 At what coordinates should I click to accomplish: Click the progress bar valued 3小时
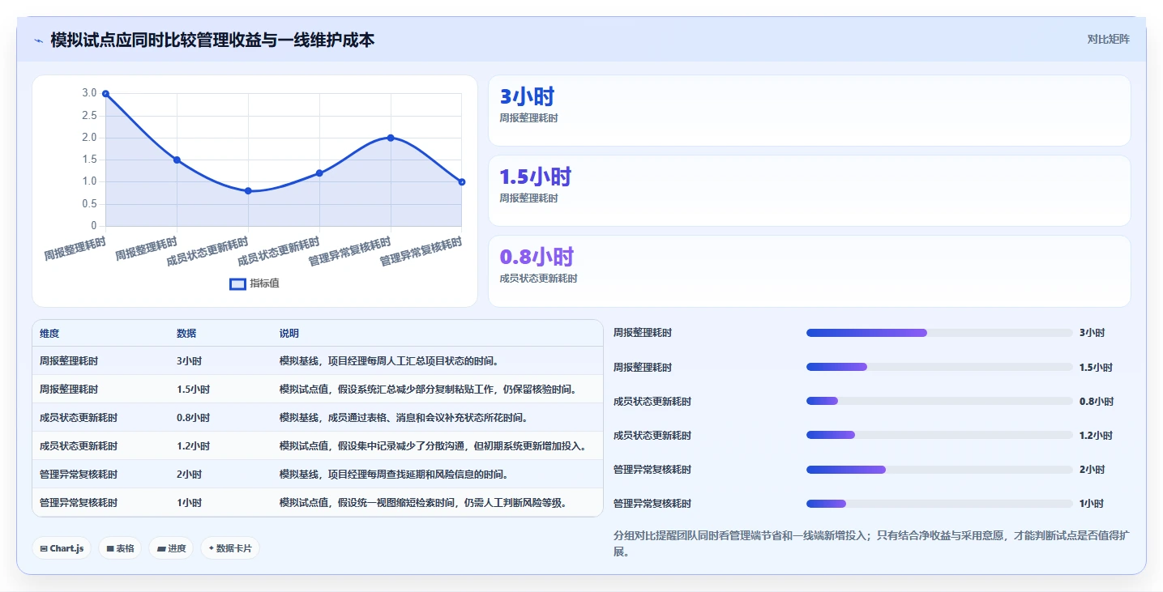tap(939, 333)
